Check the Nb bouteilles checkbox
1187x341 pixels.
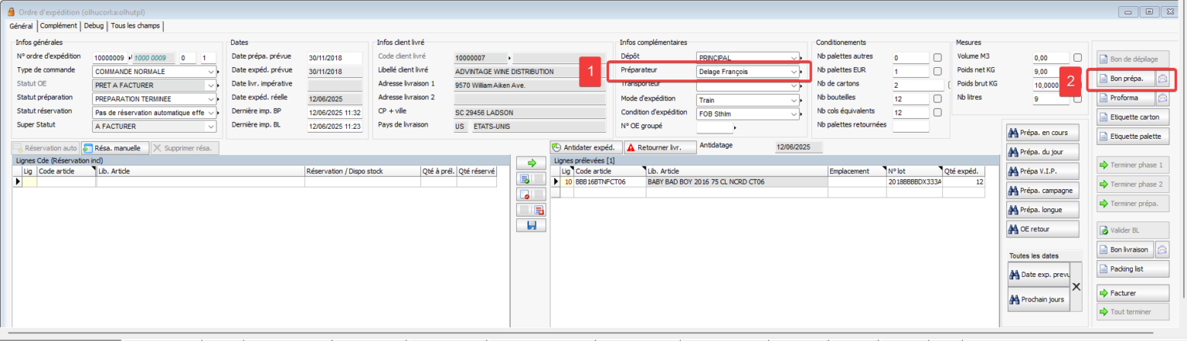tap(937, 99)
